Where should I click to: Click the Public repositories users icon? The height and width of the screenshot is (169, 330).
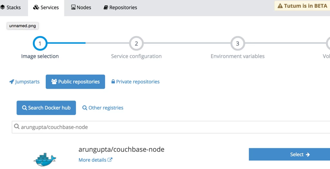(x=54, y=82)
